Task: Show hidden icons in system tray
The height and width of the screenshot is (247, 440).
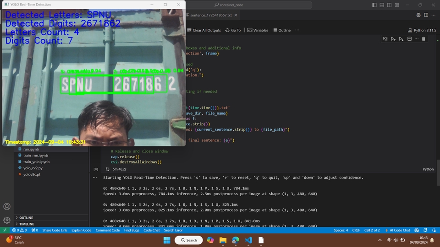Action: coord(380,240)
